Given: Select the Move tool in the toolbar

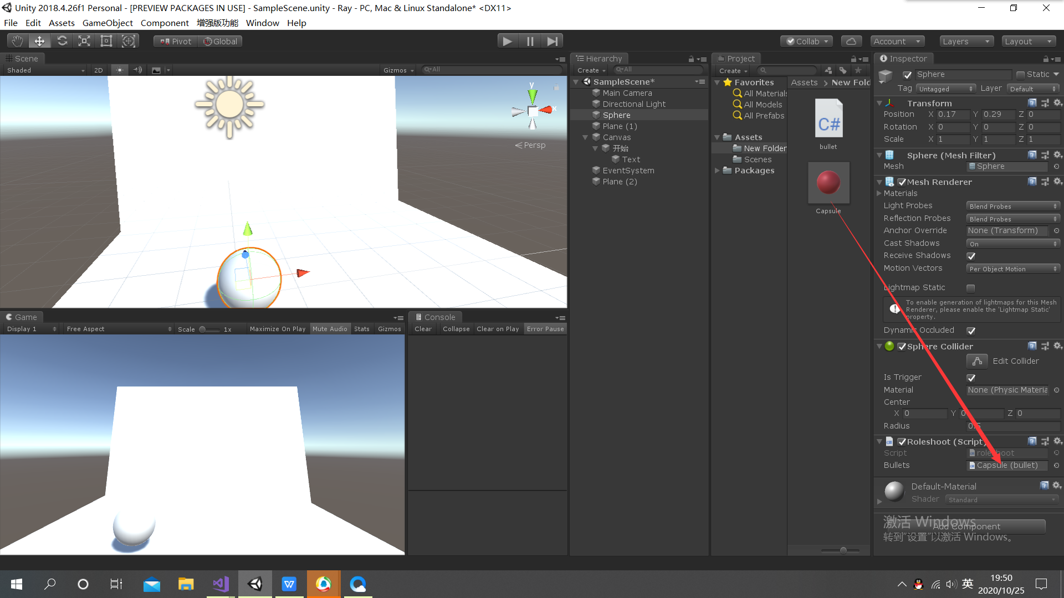Looking at the screenshot, I should [39, 40].
